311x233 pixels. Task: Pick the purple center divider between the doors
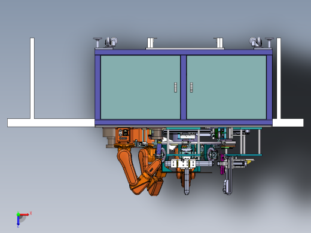184,87
